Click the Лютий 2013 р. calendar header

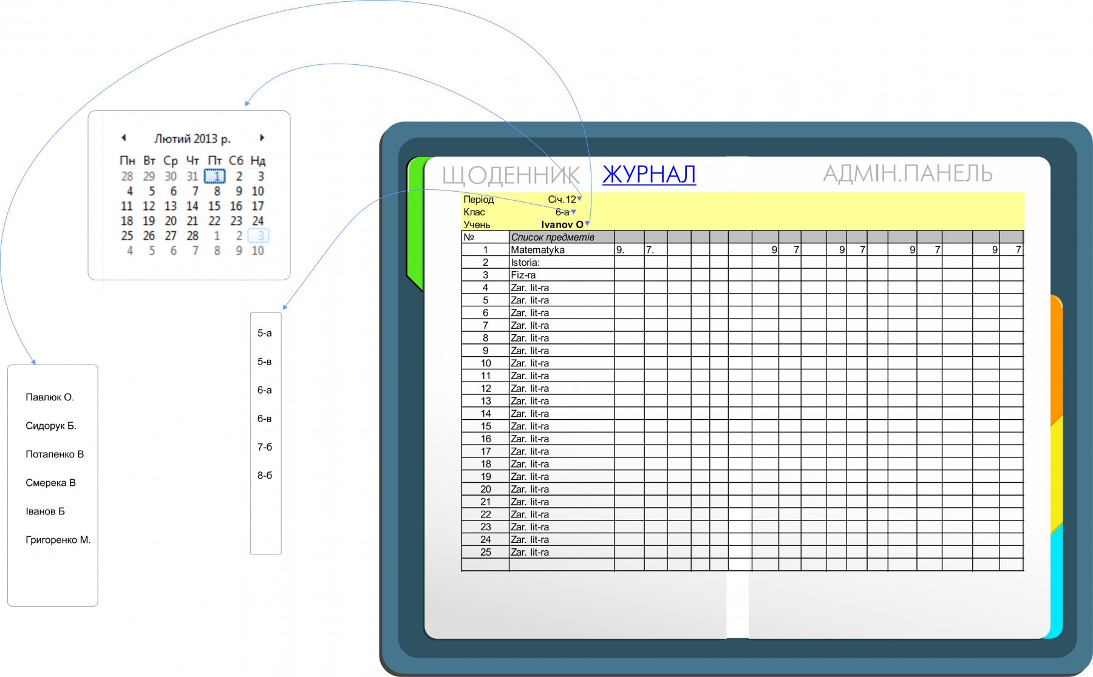(x=192, y=138)
